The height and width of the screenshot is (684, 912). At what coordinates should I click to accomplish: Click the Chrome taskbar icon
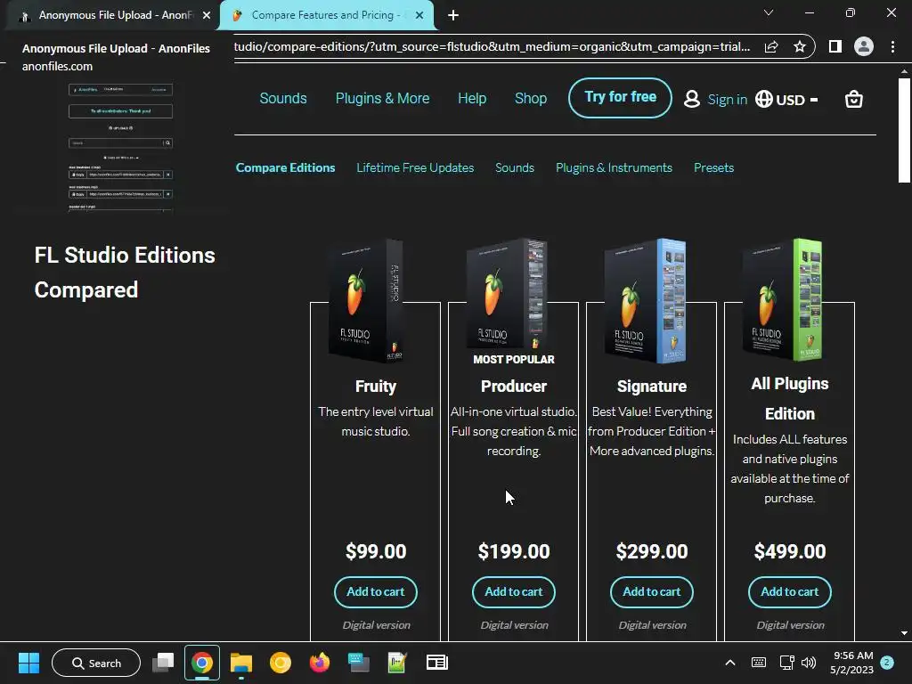point(202,663)
